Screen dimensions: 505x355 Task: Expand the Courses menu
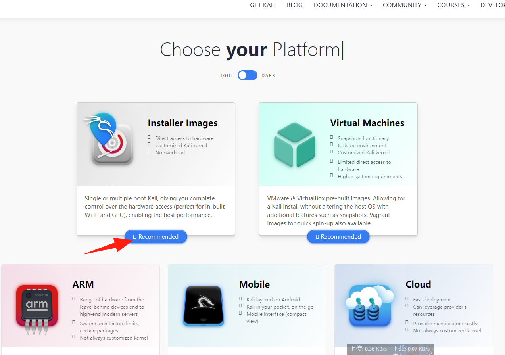tap(453, 5)
